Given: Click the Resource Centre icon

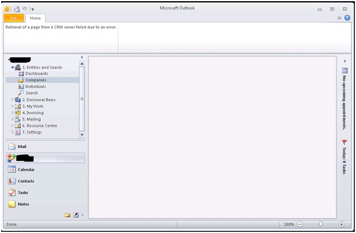Looking at the screenshot, I should (x=18, y=126).
